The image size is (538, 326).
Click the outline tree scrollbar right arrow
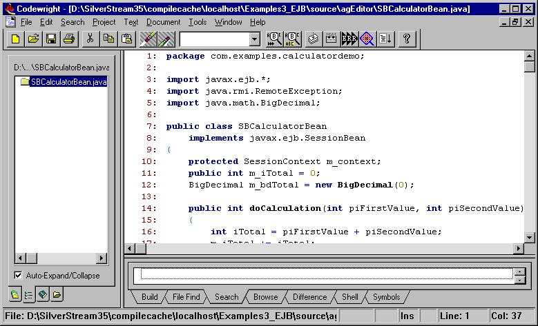pyautogui.click(x=102, y=258)
